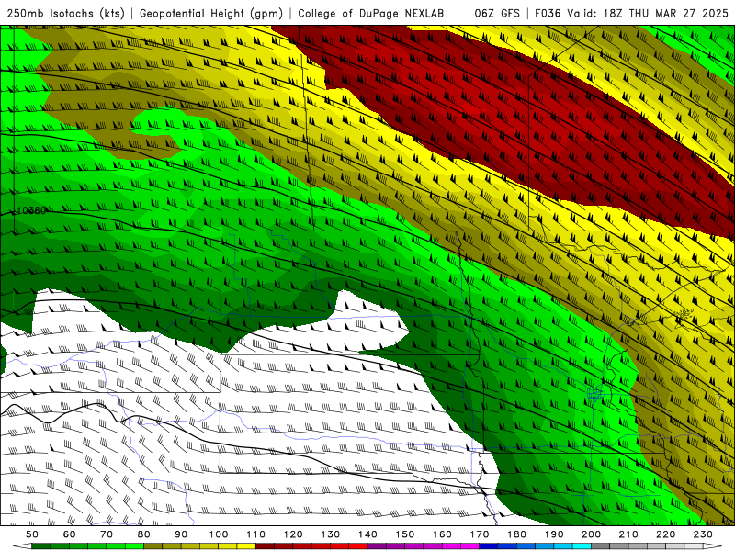The width and height of the screenshot is (735, 551).
Task: Click the '90' value on the color scale
Action: pyautogui.click(x=181, y=534)
